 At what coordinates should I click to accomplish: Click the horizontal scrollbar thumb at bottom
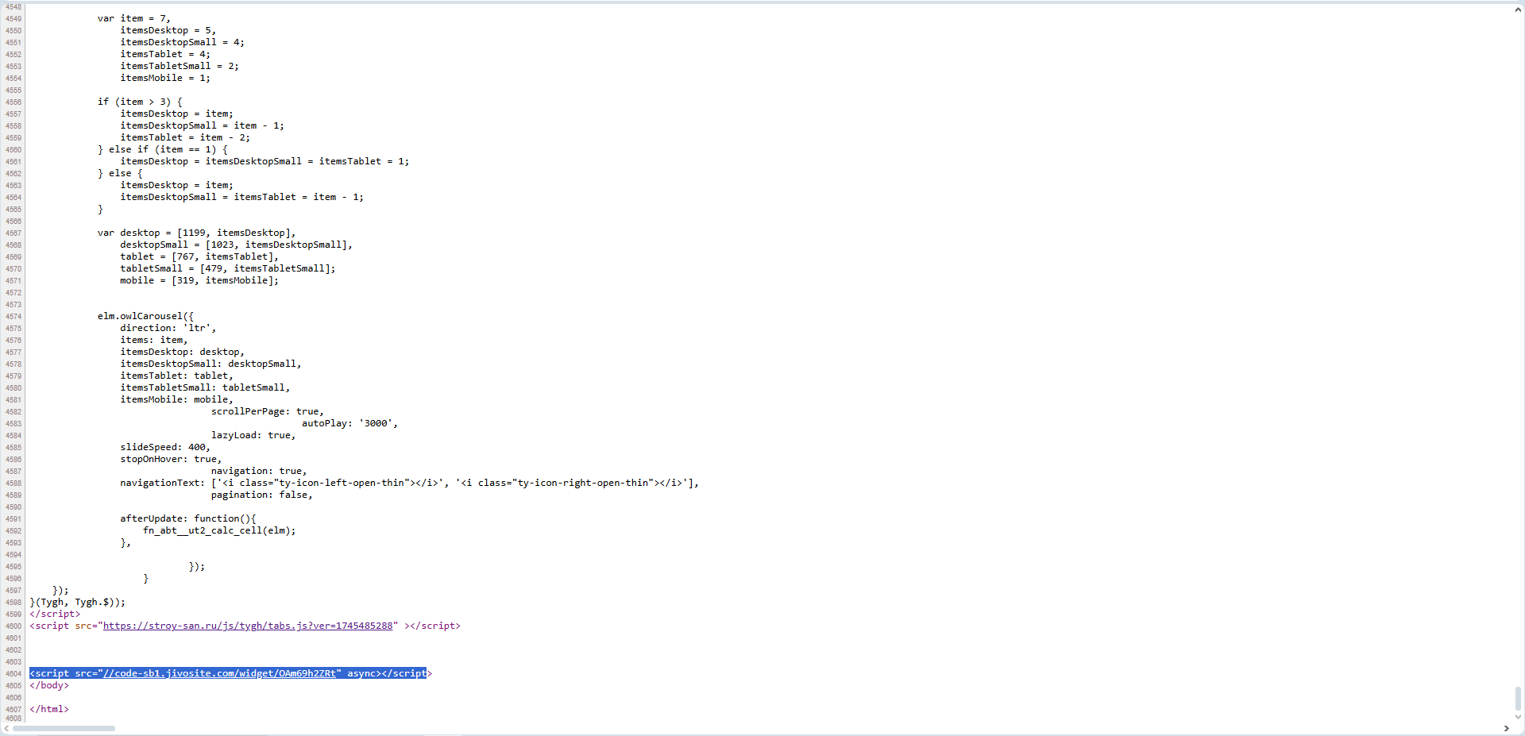[64, 728]
